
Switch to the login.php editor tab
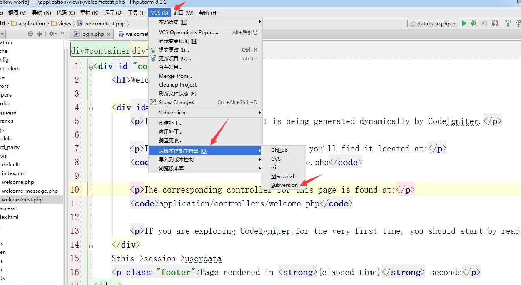point(92,34)
